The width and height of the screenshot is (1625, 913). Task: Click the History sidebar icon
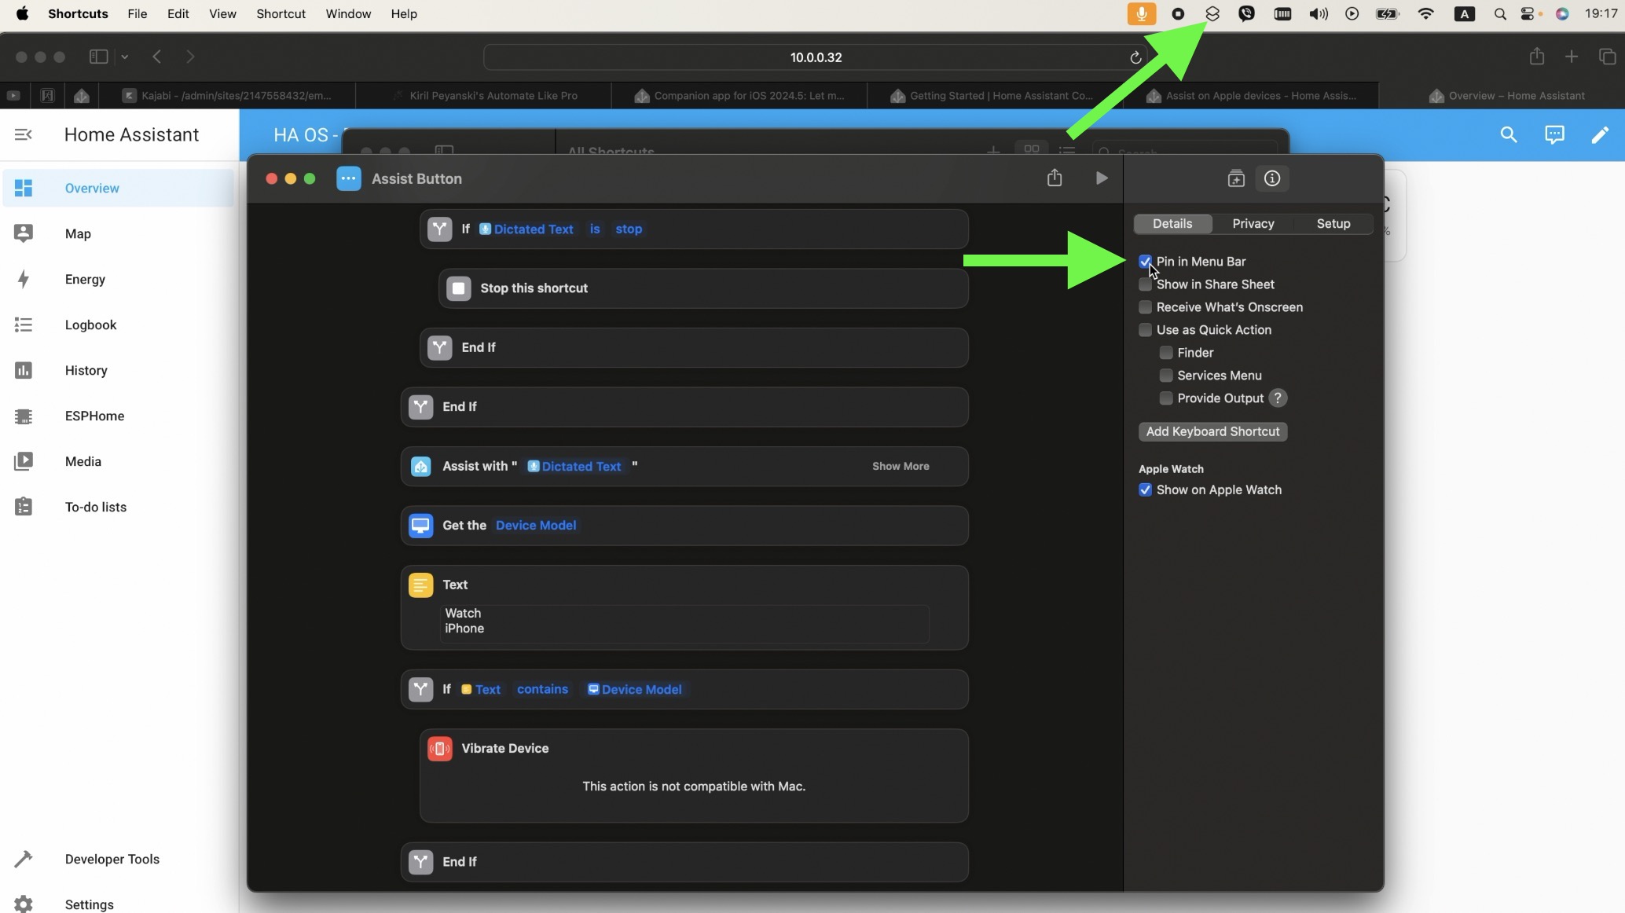click(x=22, y=369)
